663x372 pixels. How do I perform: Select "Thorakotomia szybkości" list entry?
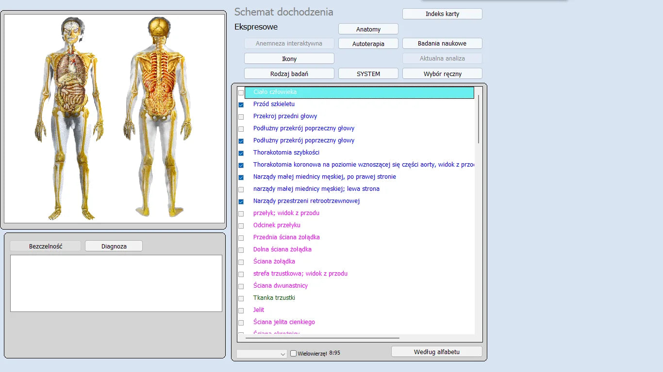click(286, 153)
